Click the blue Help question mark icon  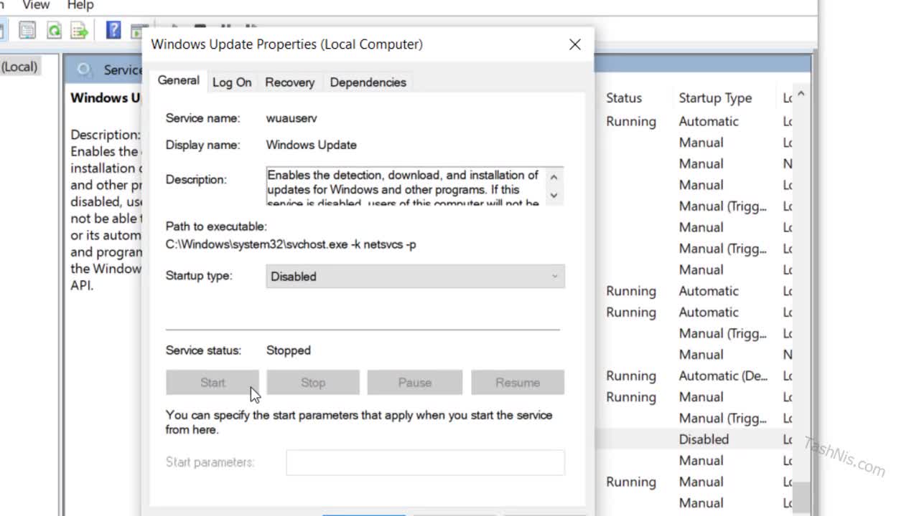click(113, 30)
